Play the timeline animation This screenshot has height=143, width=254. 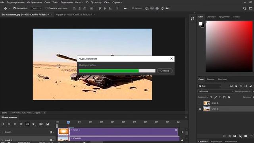click(x=15, y=124)
